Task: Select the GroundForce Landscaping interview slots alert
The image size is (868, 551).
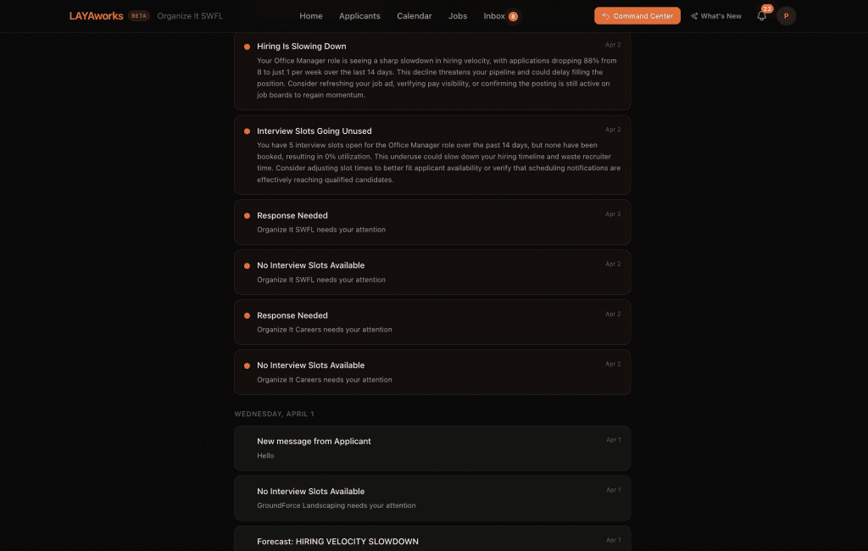Action: click(x=432, y=498)
